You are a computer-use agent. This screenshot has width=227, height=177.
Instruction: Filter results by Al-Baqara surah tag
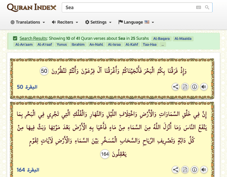coord(161,39)
